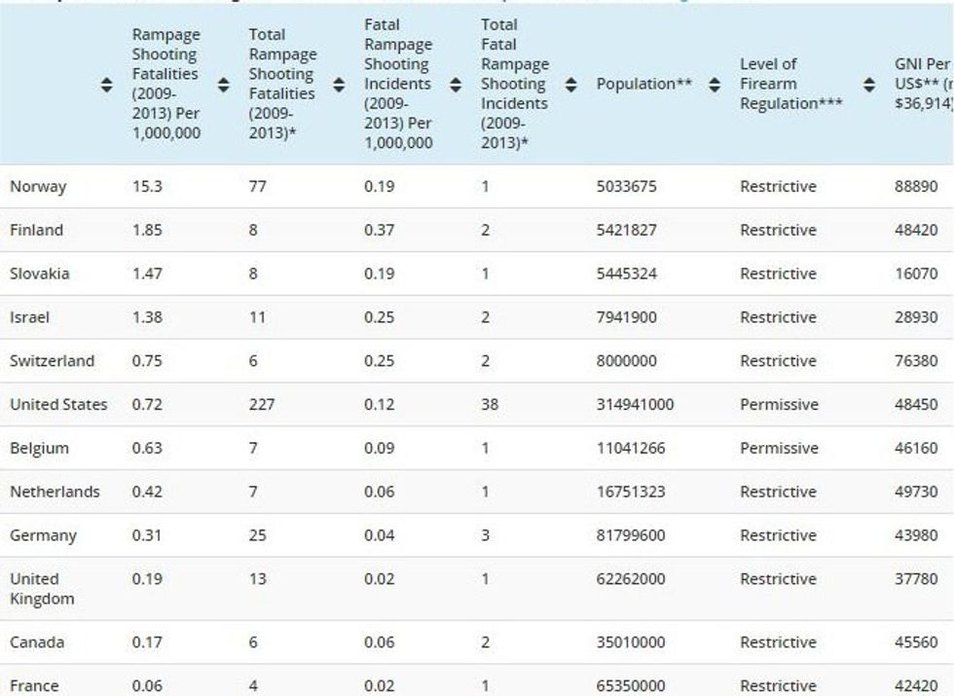954x696 pixels.
Task: Click the Total Rampage Shooting Fatalities header text
Action: (281, 84)
